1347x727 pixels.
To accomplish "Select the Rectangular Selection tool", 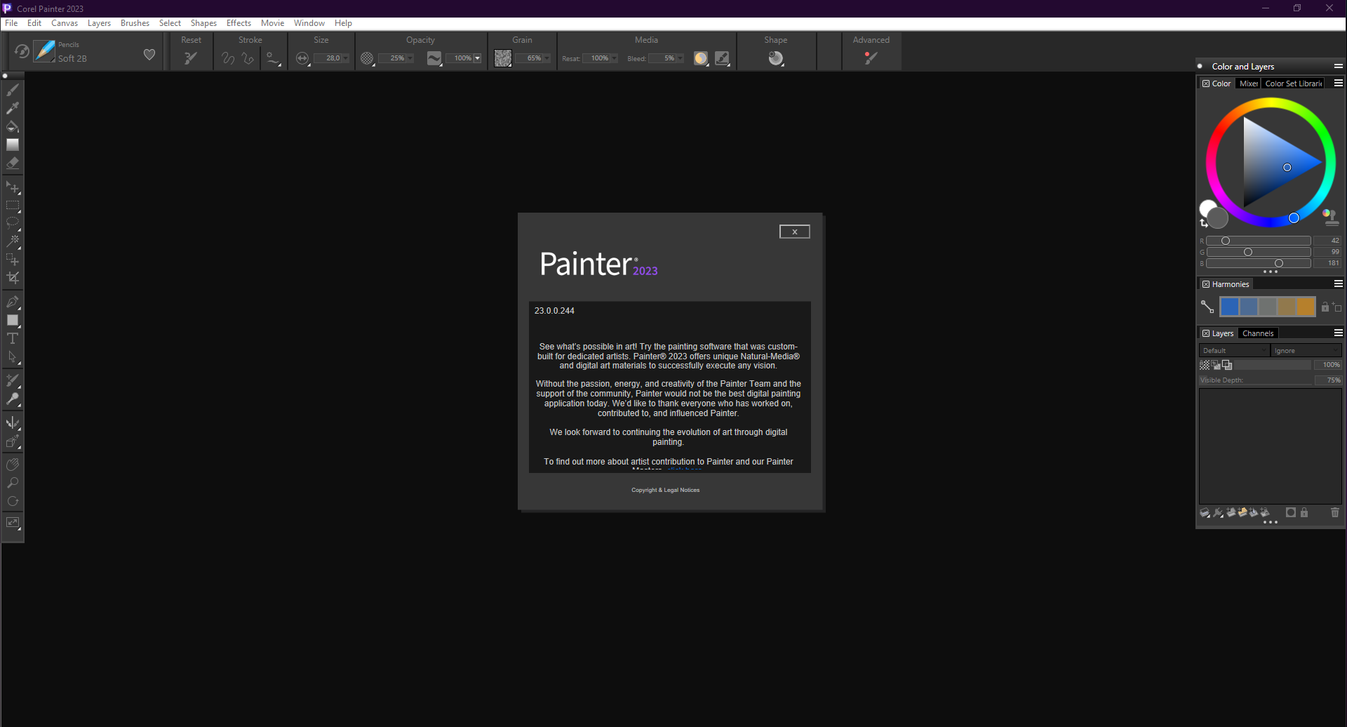I will coord(13,206).
